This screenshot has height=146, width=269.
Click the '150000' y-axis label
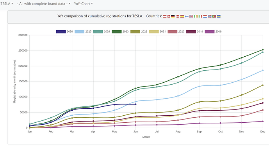click(23, 82)
